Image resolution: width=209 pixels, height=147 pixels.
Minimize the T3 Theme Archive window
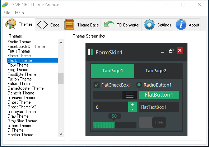(167, 5)
